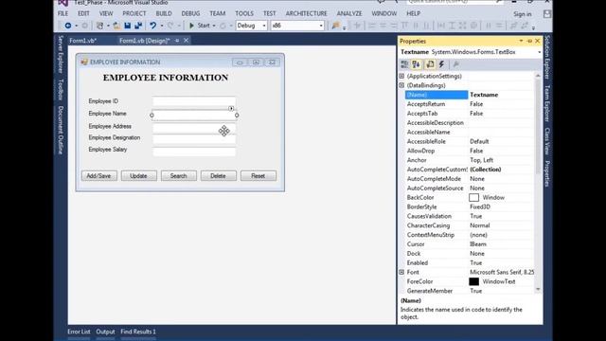
Task: Click the Add/Save button on the form
Action: click(x=98, y=176)
